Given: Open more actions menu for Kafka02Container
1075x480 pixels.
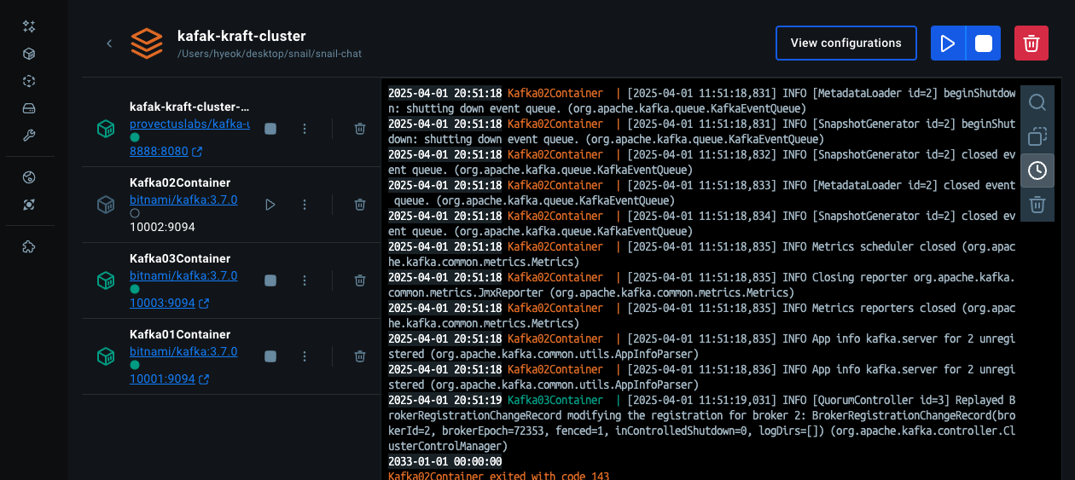Looking at the screenshot, I should [305, 205].
